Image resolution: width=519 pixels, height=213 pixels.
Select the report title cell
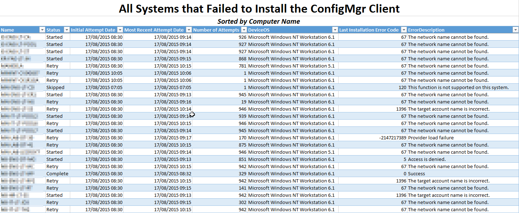pos(259,9)
